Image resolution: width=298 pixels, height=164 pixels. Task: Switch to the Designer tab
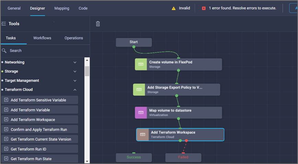(37, 8)
